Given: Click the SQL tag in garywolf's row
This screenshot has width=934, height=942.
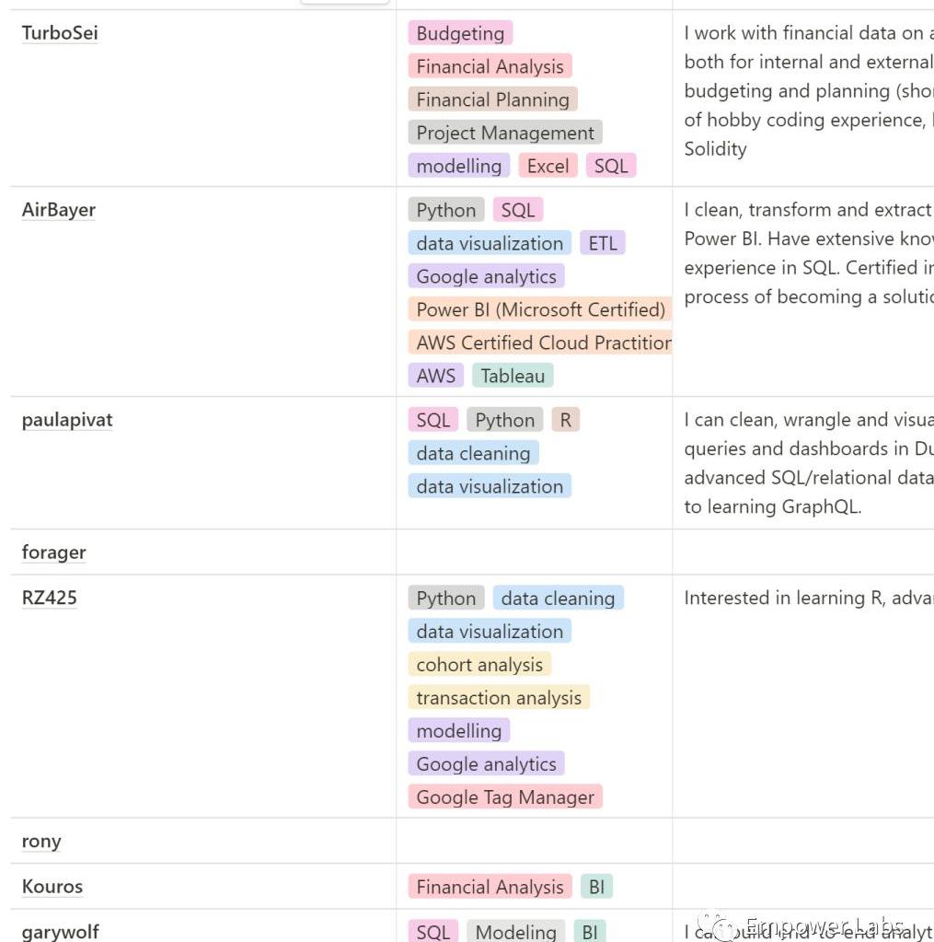Looking at the screenshot, I should [432, 931].
